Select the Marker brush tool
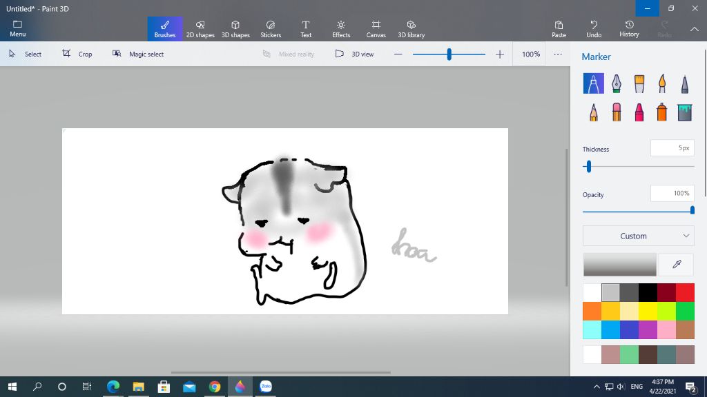The image size is (707, 397). 593,83
